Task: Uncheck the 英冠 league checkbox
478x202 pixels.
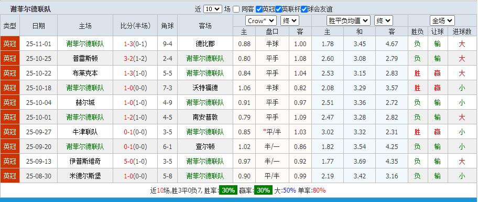Action: coord(259,9)
